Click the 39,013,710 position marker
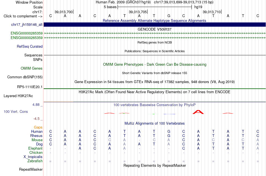266x176 pixels. 212,12
